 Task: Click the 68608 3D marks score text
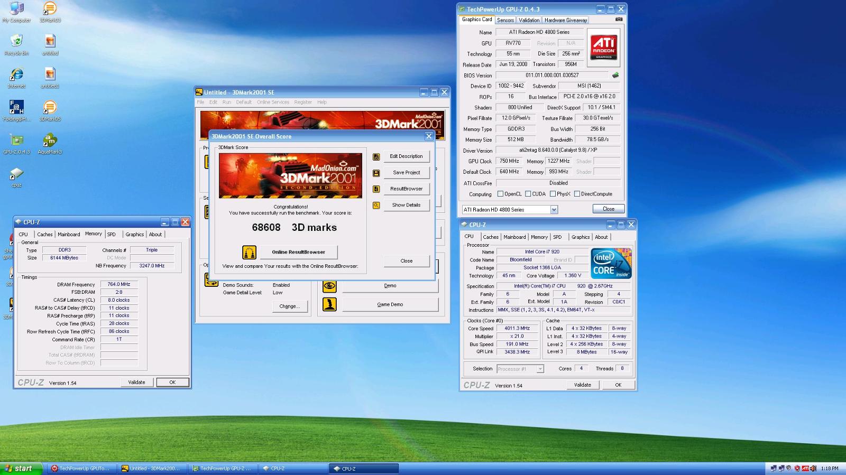[294, 228]
